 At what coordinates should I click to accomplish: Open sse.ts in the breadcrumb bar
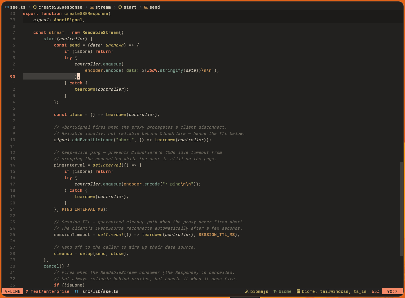18,7
